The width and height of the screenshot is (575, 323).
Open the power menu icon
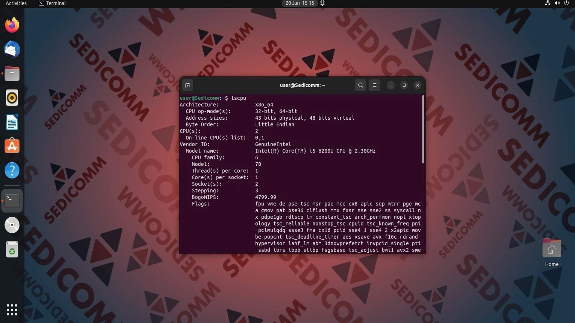566,3
